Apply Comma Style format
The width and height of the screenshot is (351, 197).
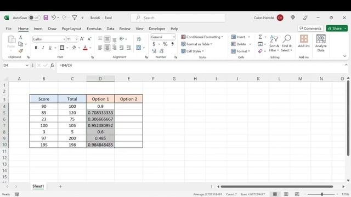[172, 44]
